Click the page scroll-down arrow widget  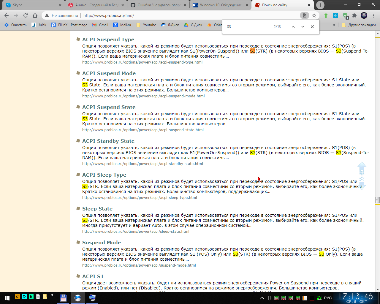pos(362,183)
